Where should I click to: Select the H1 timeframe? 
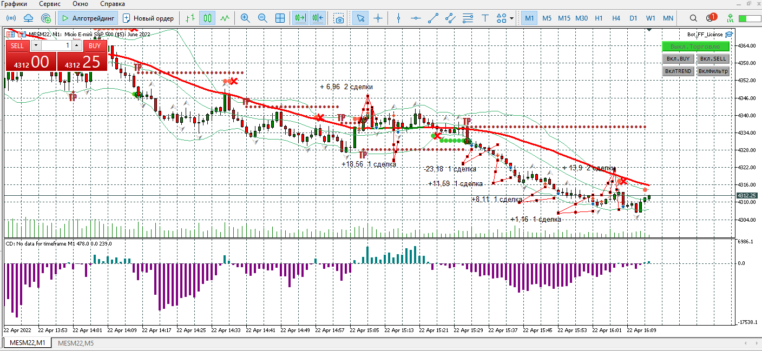pyautogui.click(x=599, y=18)
